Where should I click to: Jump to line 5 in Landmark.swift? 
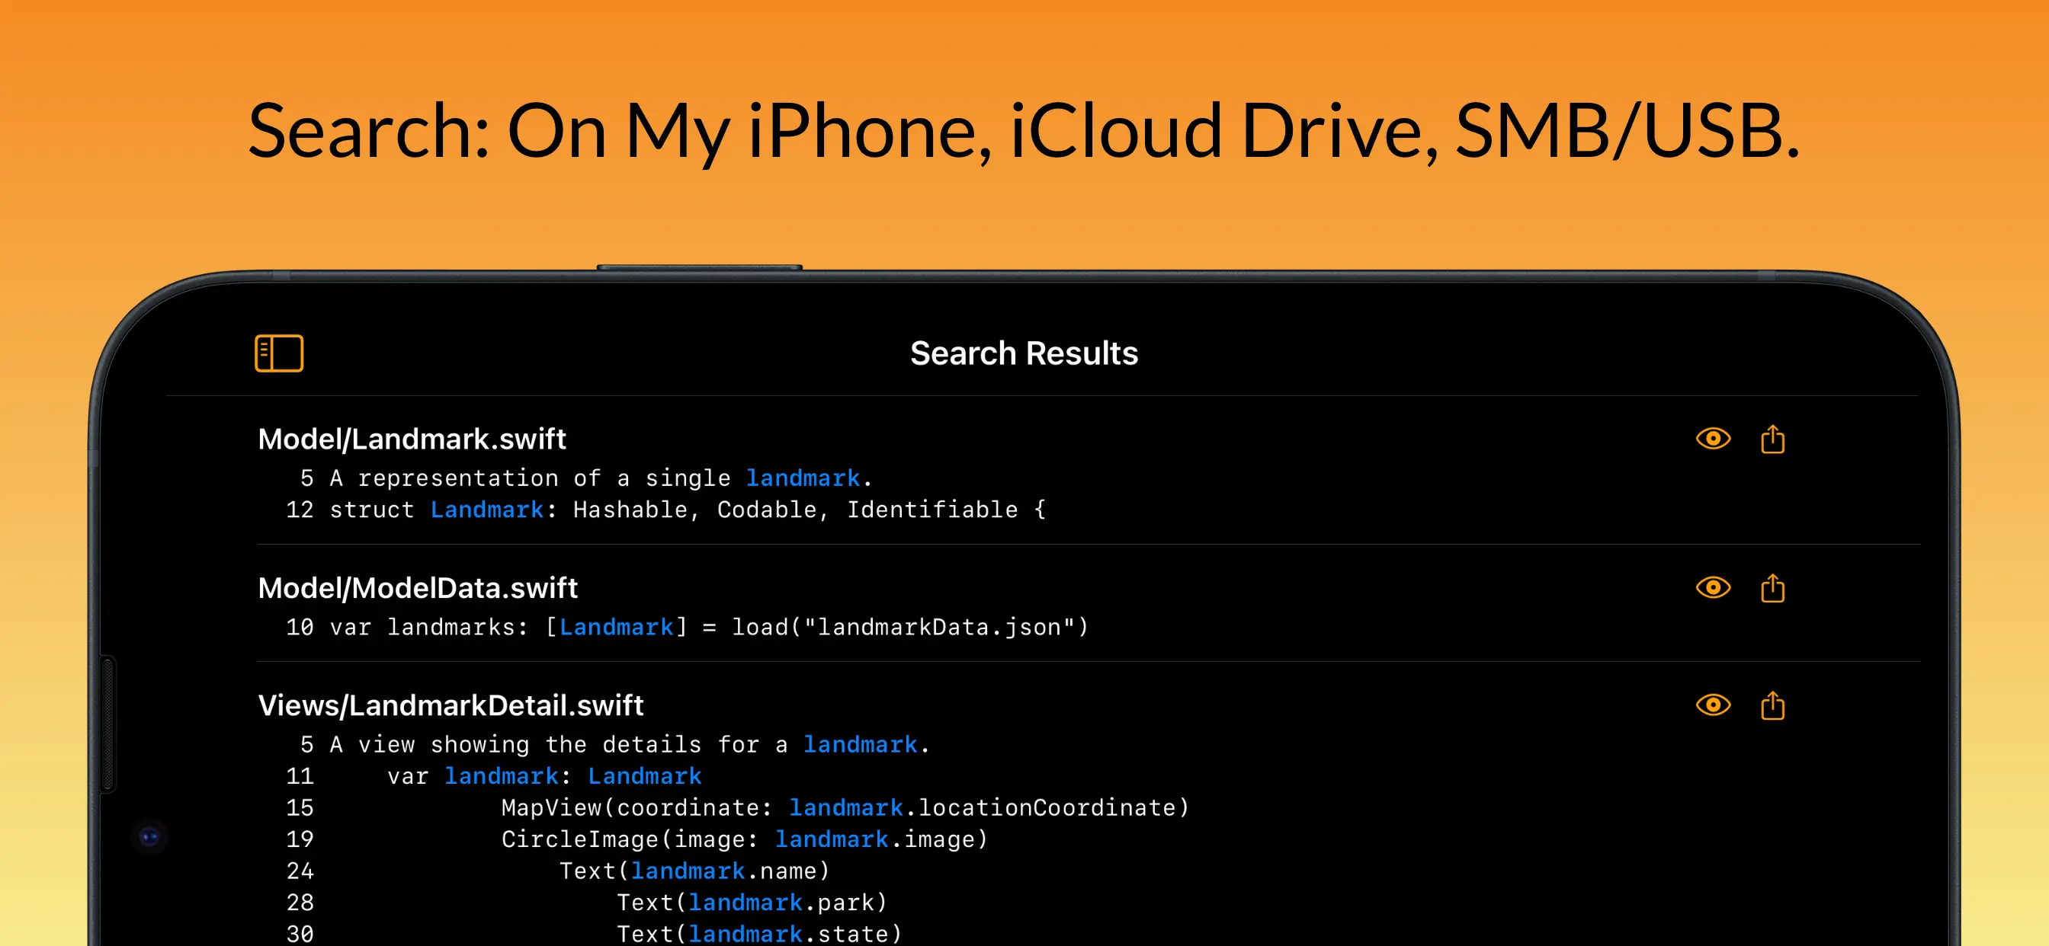pos(585,478)
